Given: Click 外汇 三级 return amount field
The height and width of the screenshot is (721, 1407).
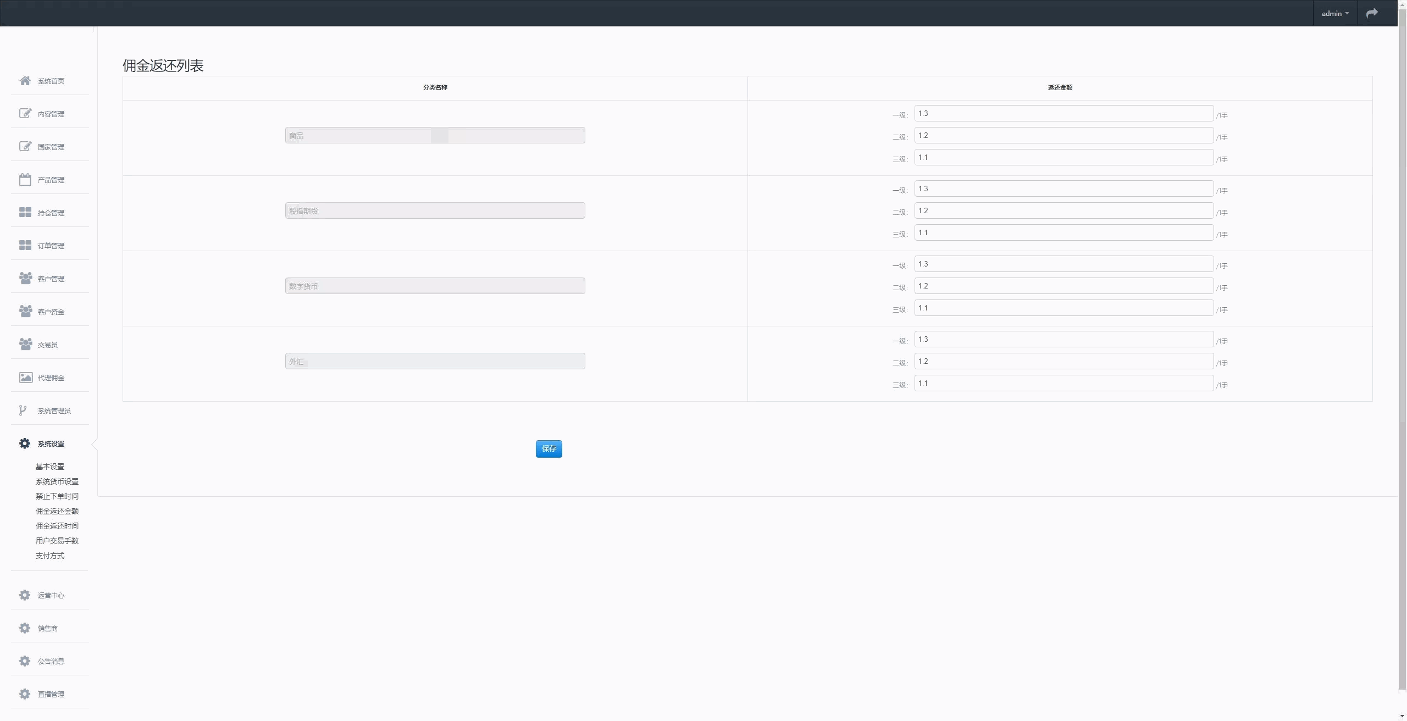Looking at the screenshot, I should click(x=1063, y=384).
